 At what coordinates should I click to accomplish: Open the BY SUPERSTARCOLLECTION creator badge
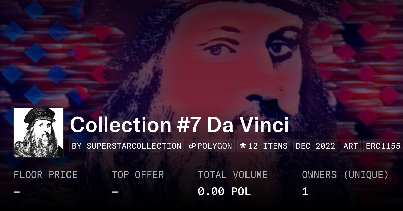[x=127, y=146]
